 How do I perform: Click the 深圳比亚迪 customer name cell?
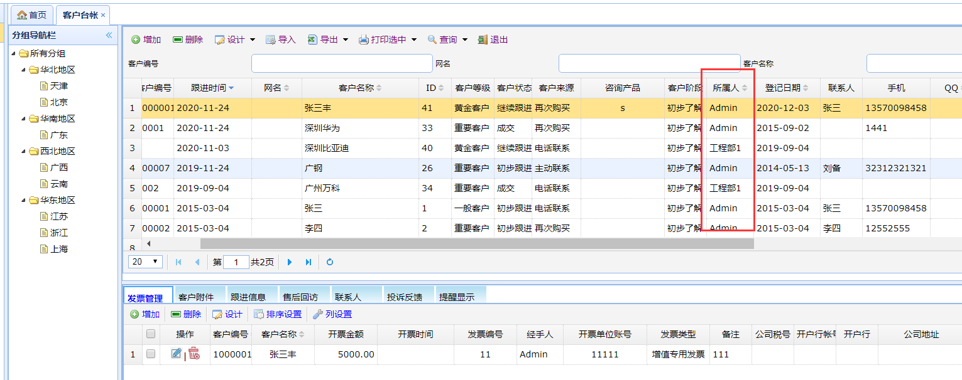360,148
